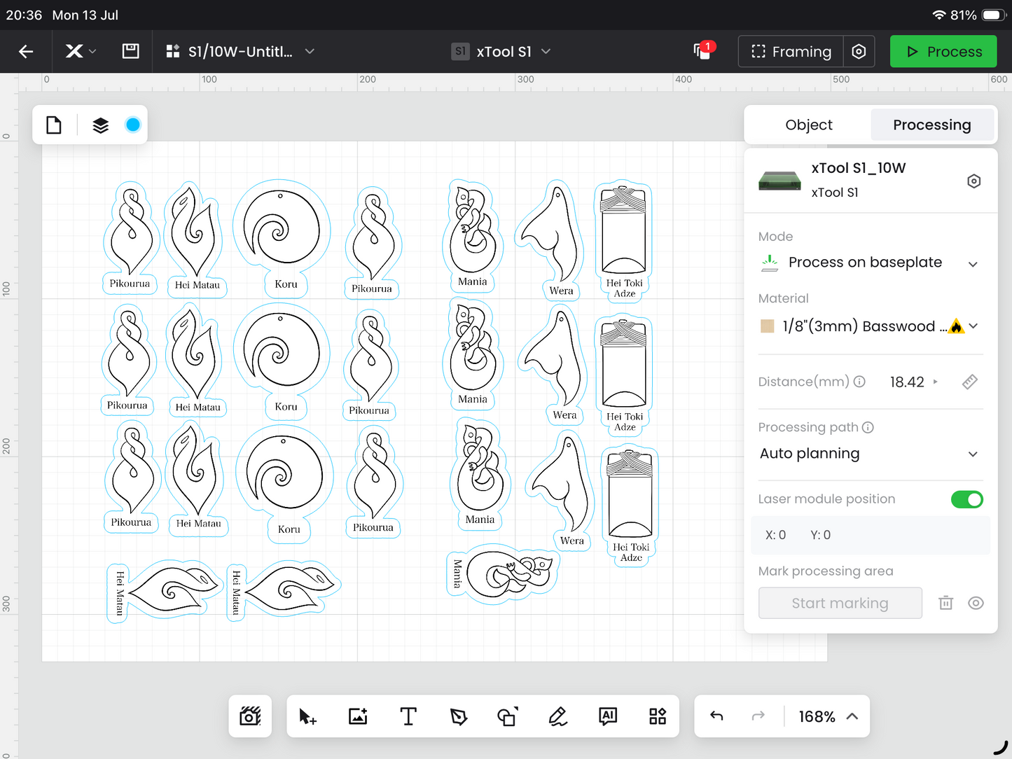Image resolution: width=1012 pixels, height=759 pixels.
Task: Open the shapes tool
Action: 508,716
